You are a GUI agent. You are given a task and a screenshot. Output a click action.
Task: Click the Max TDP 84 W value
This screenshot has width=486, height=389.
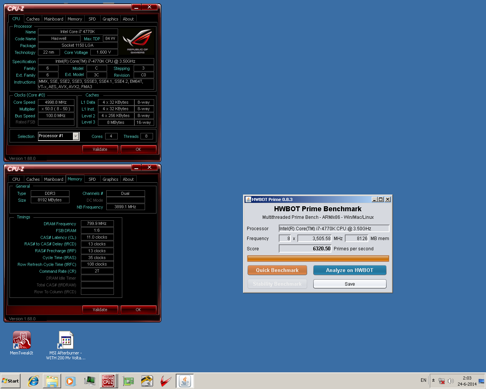pos(110,38)
